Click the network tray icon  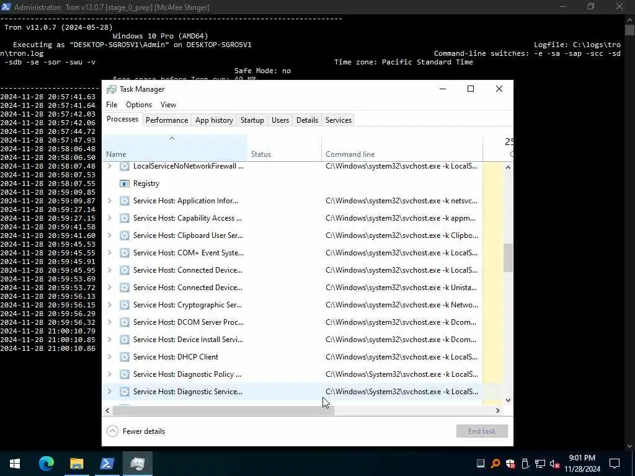point(540,464)
